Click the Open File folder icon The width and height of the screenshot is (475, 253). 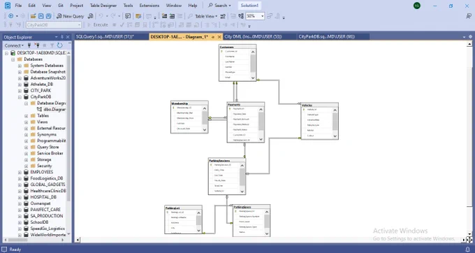coord(34,16)
